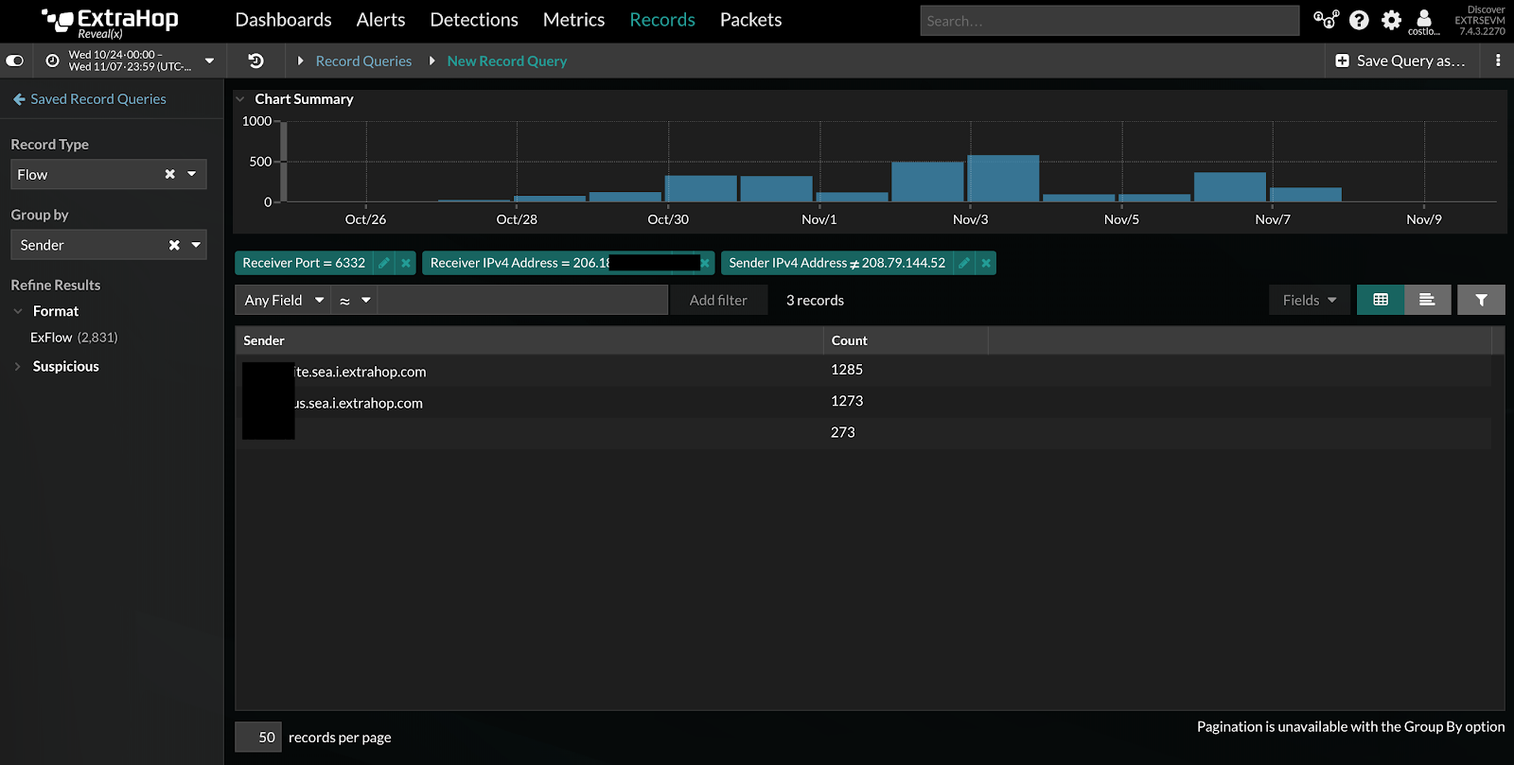Click the count value 273
The height and width of the screenshot is (765, 1514).
[x=842, y=432]
